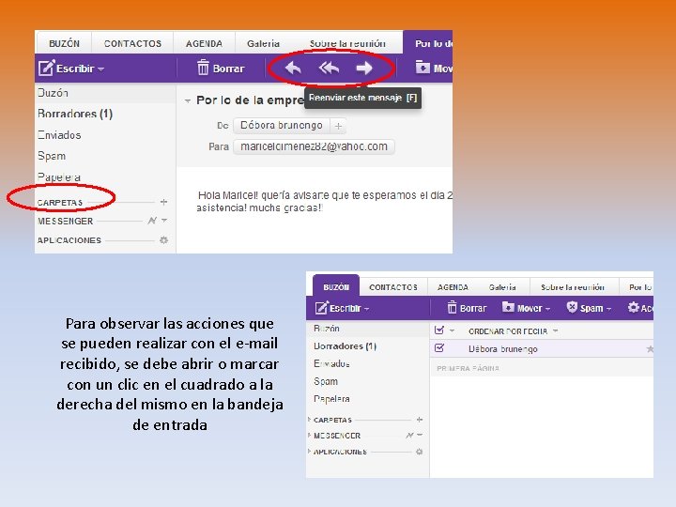Expand CARPETAS triangle in inbox-list view sidebar
676x507 pixels.
click(309, 420)
